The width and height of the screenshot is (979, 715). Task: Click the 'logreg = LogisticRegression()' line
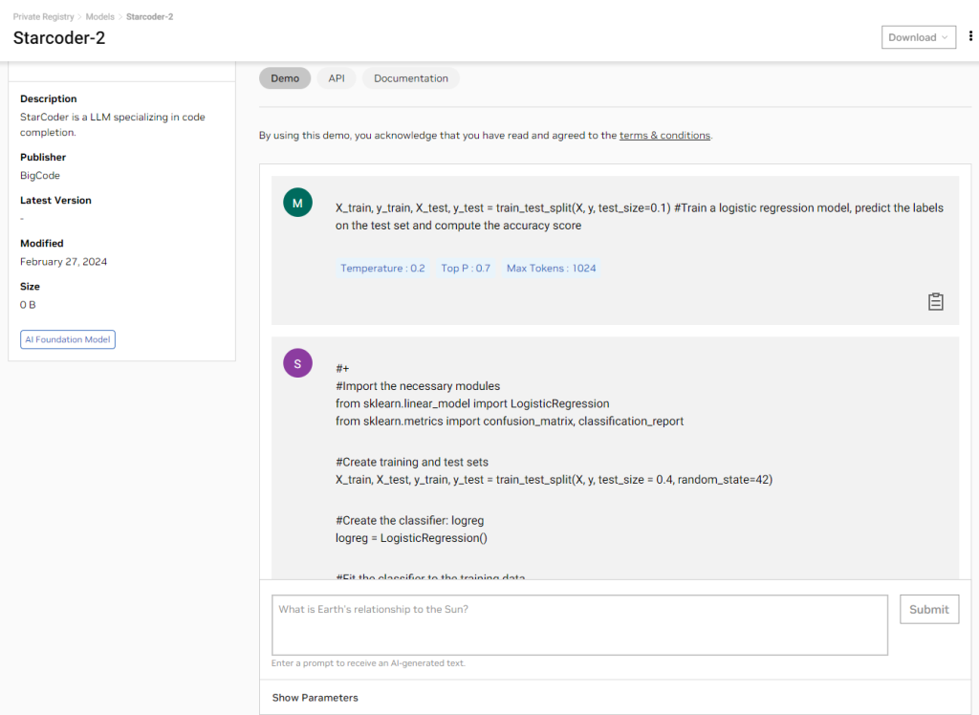411,537
